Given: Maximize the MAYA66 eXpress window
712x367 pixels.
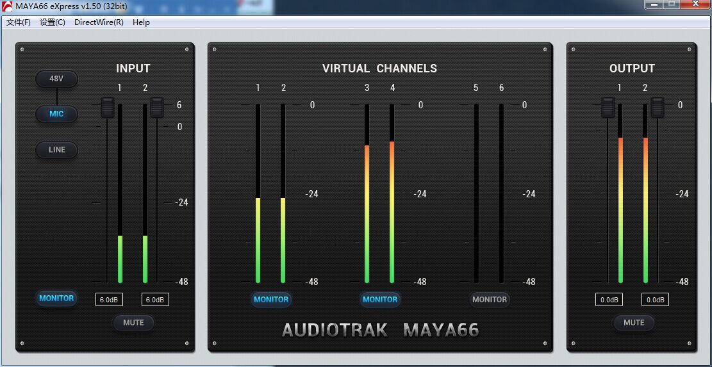Looking at the screenshot, I should [672, 4].
